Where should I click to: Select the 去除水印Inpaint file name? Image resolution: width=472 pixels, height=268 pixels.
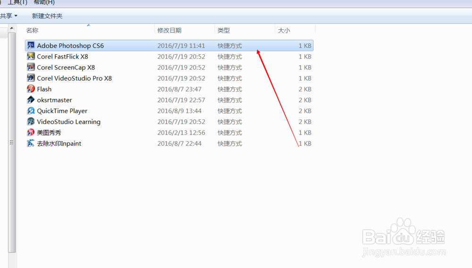[59, 143]
